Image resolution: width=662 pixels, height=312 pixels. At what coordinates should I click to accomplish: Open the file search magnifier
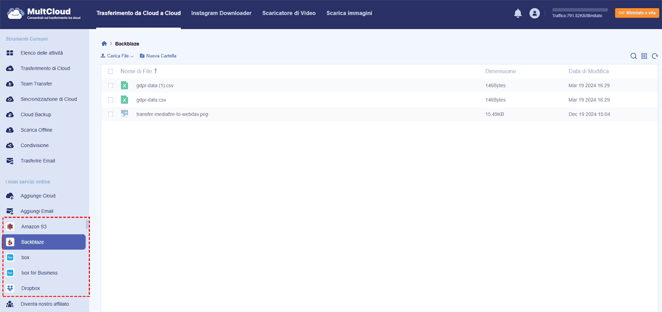[634, 56]
